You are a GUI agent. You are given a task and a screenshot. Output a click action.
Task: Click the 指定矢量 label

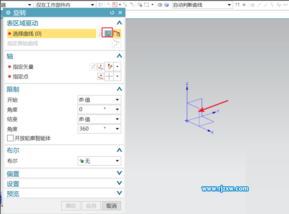23,67
